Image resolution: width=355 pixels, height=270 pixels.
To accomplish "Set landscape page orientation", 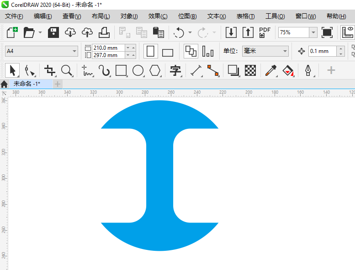I will pyautogui.click(x=168, y=53).
